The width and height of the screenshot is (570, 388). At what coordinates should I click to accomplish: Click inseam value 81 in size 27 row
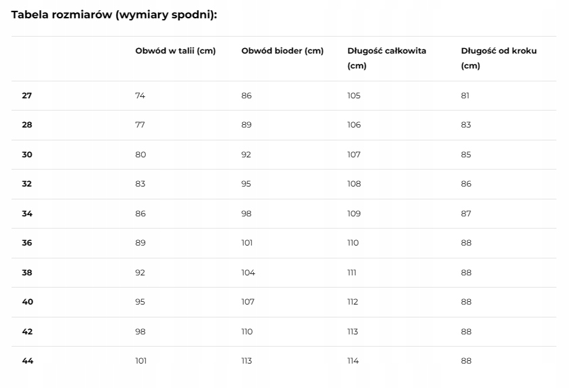[x=465, y=96]
